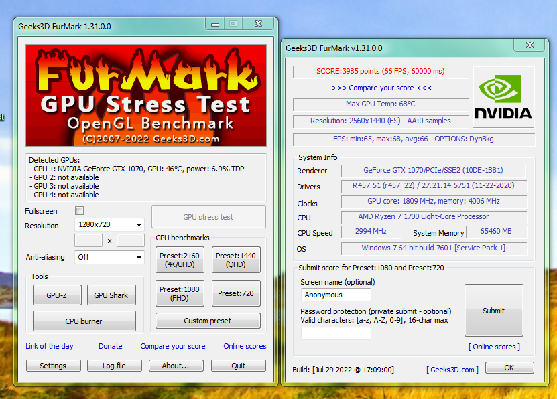
Task: Submit the benchmark score
Action: [x=494, y=310]
